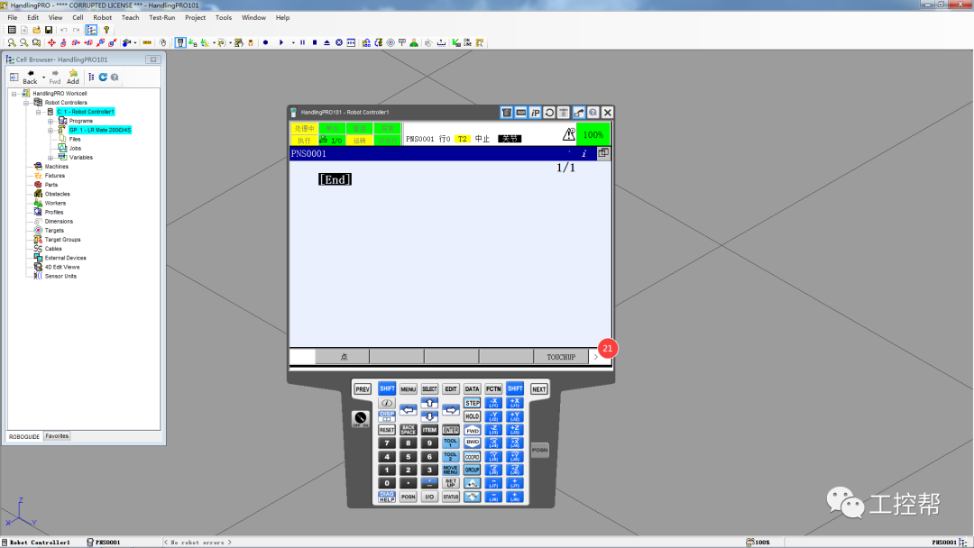Viewport: 974px width, 548px height.
Task: Open the File menu
Action: click(13, 17)
